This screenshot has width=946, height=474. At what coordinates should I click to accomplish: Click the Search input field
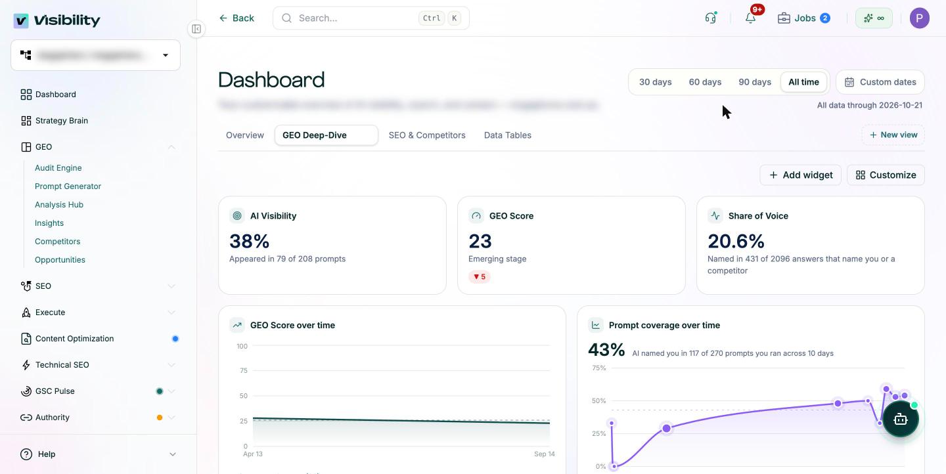[371, 18]
